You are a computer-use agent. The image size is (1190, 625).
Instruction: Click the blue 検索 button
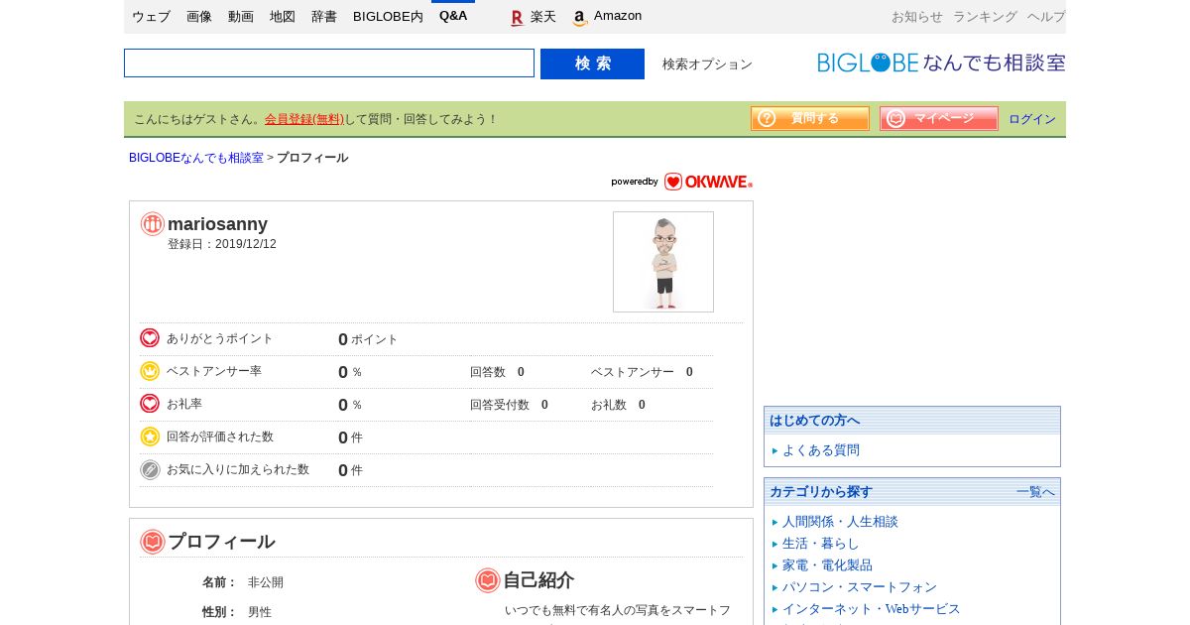click(x=592, y=63)
